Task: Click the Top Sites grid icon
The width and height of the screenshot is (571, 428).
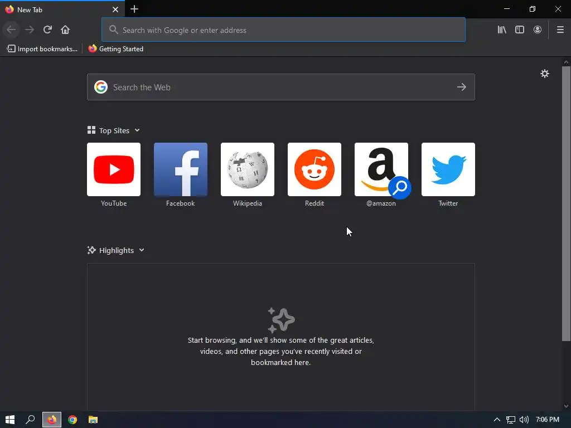Action: (x=91, y=130)
